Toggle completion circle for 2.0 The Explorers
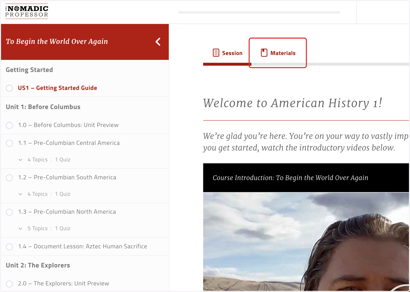Viewport: 410px width, 292px height. click(x=10, y=283)
